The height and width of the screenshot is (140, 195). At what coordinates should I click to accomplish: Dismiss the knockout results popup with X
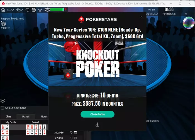coord(142,17)
